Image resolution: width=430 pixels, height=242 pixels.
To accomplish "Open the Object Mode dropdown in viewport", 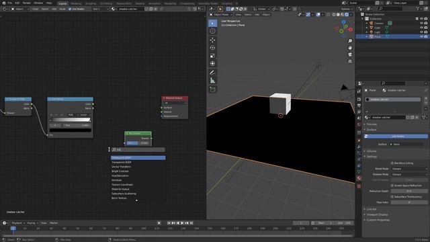I will pyautogui.click(x=220, y=15).
